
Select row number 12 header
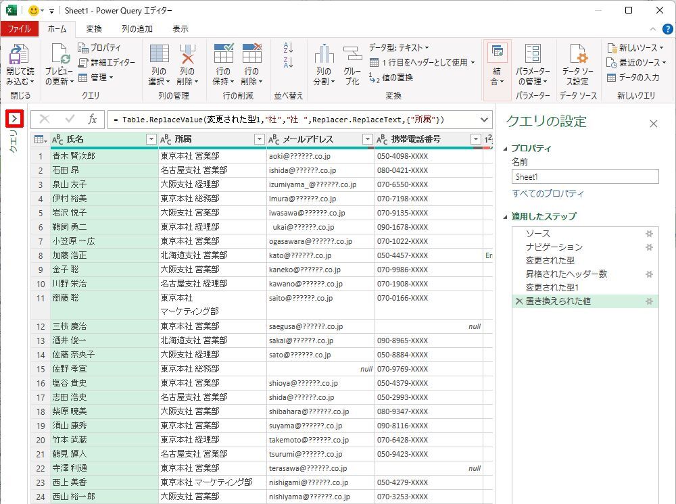click(x=41, y=326)
